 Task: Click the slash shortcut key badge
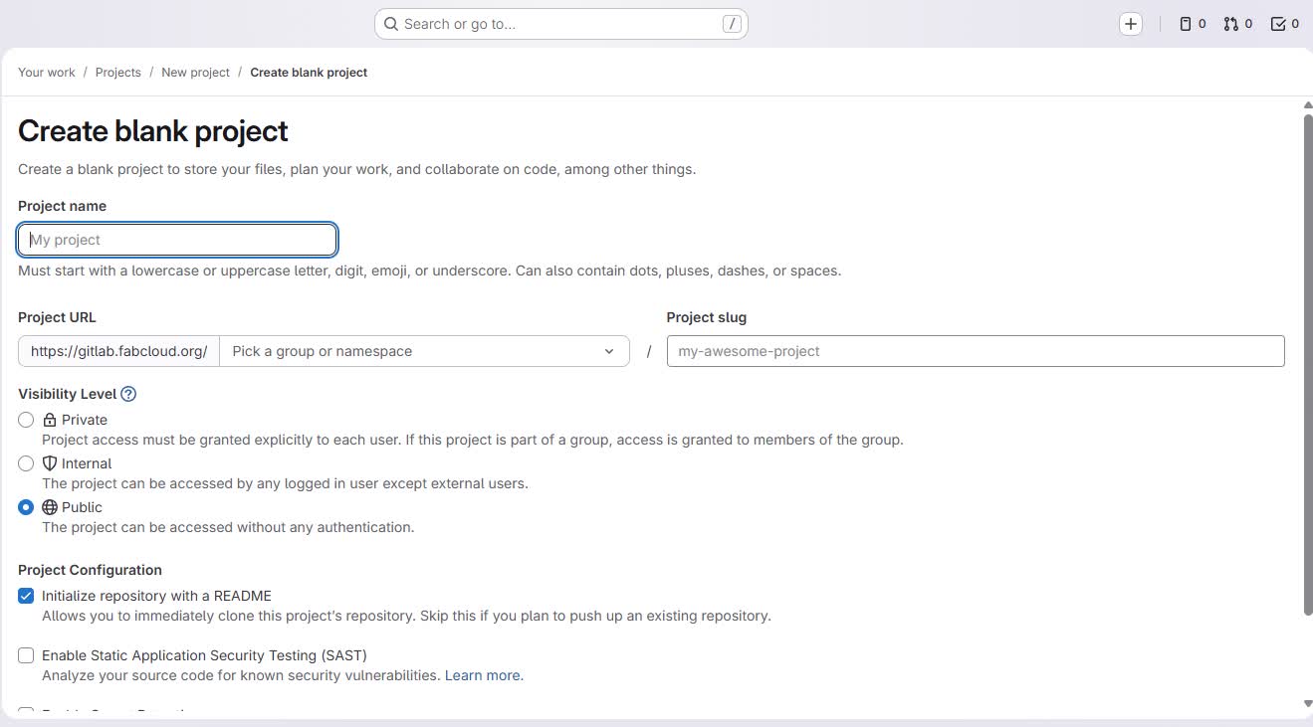[x=732, y=24]
